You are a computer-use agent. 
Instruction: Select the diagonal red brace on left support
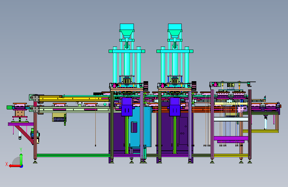pyautogui.click(x=25, y=134)
